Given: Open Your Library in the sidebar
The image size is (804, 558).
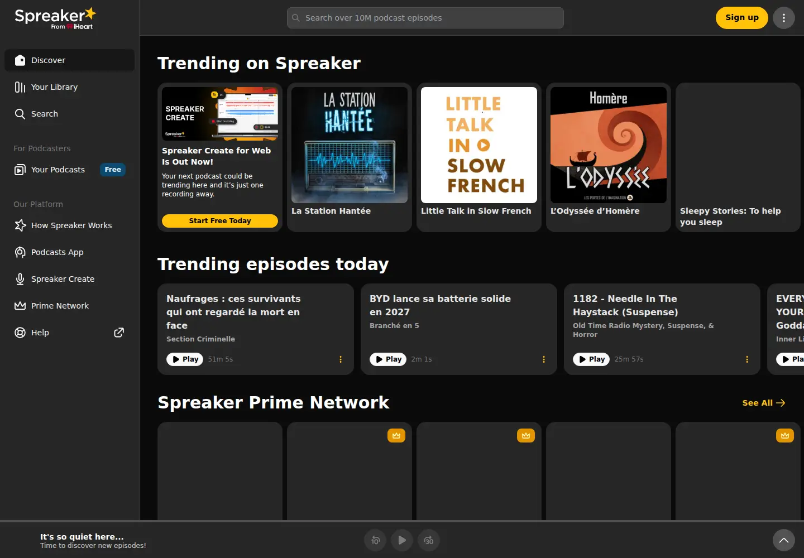Looking at the screenshot, I should click(x=69, y=87).
